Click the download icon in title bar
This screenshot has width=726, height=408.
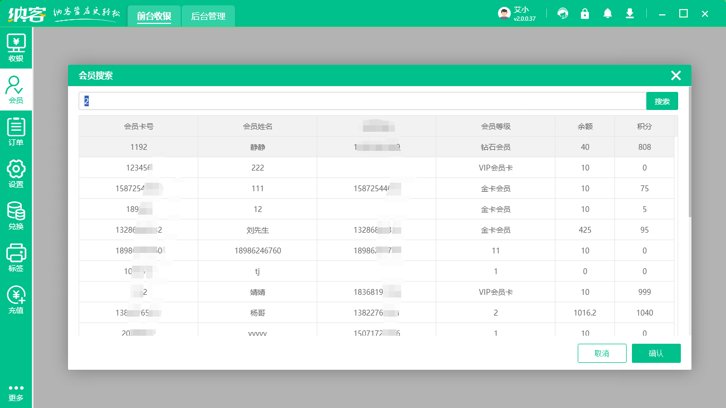coord(630,14)
